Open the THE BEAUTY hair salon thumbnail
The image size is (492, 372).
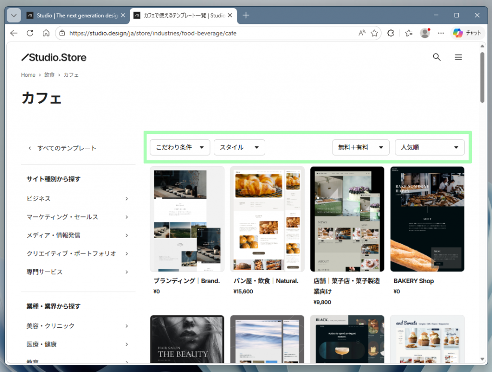[x=187, y=339]
